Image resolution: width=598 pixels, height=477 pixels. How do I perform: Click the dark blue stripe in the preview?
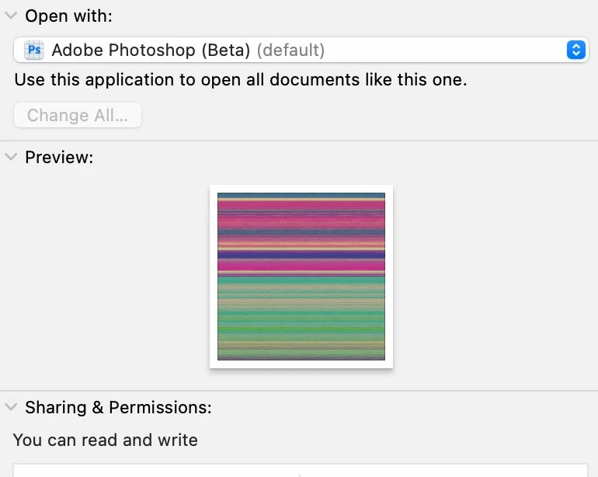(x=301, y=254)
